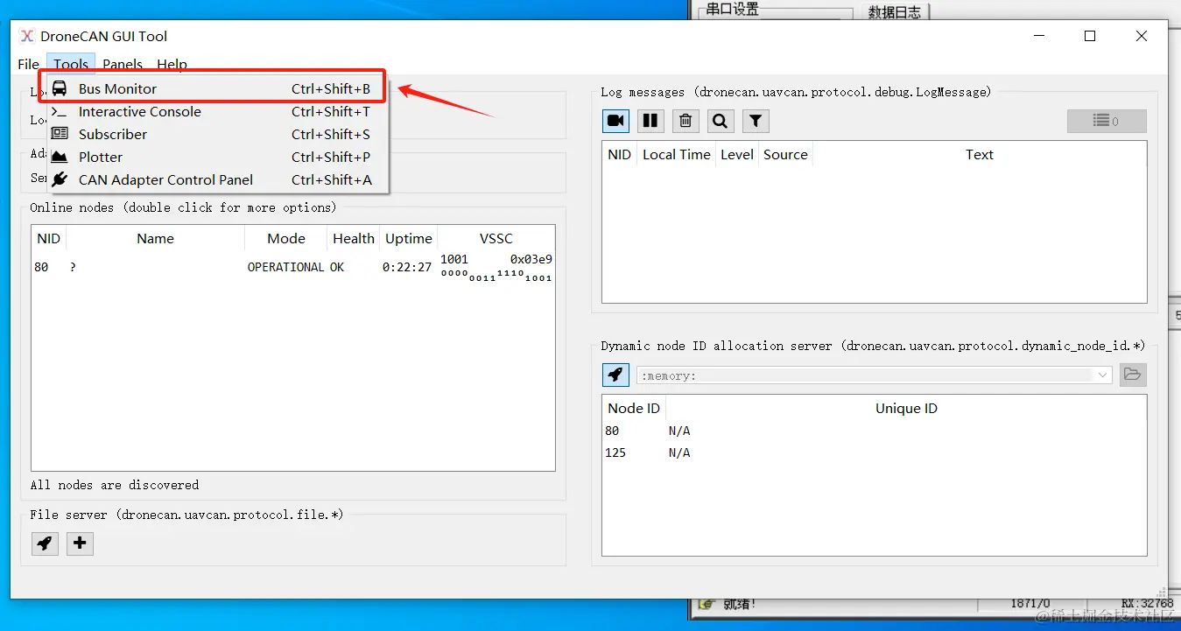
Task: Click the Health column header
Action: point(354,238)
